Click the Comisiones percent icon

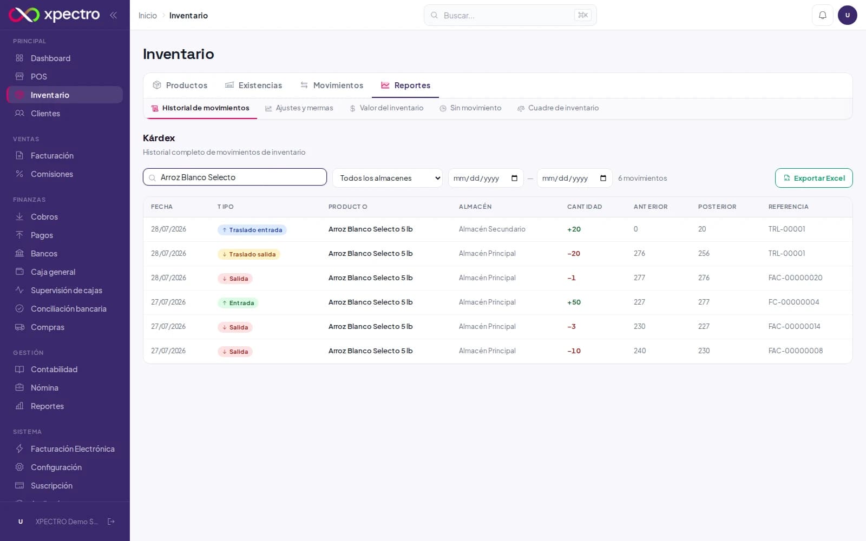click(x=19, y=174)
